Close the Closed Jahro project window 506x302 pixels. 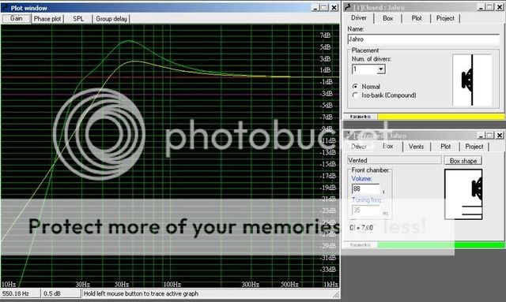point(500,7)
